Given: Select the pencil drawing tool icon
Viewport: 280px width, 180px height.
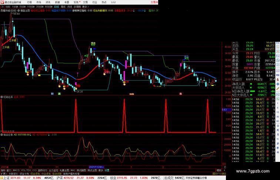Looking at the screenshot, I should (278, 88).
